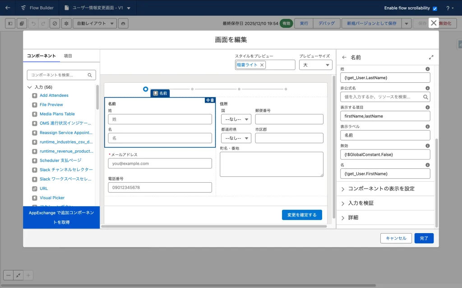Viewport: 462px width, 288px height.
Task: Expand the properties panel with expand icon
Action: pyautogui.click(x=431, y=58)
